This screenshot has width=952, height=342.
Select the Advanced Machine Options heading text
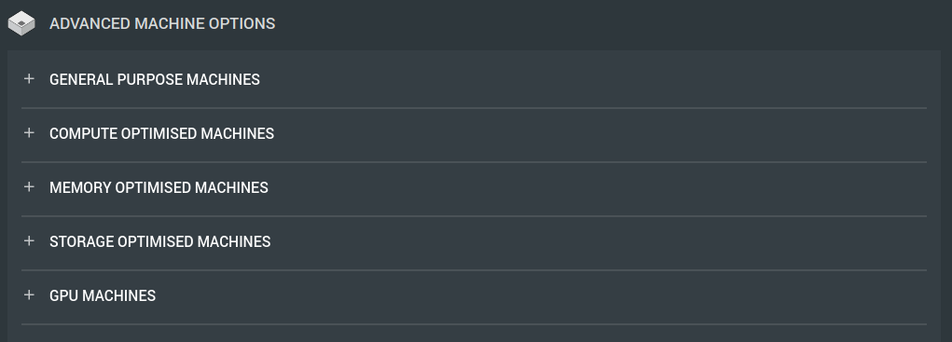pos(162,23)
